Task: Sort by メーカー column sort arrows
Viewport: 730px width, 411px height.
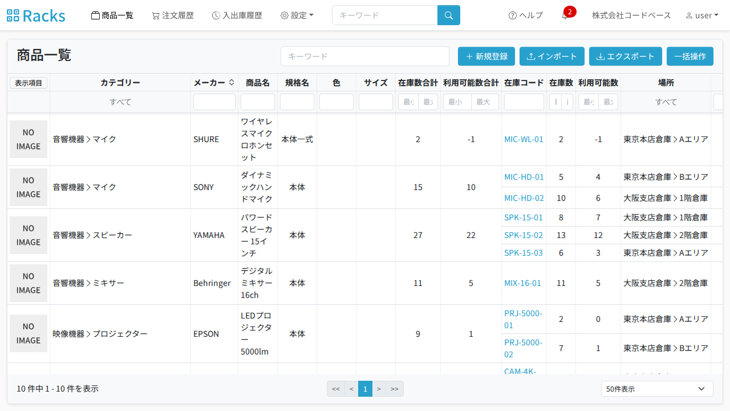Action: point(232,82)
